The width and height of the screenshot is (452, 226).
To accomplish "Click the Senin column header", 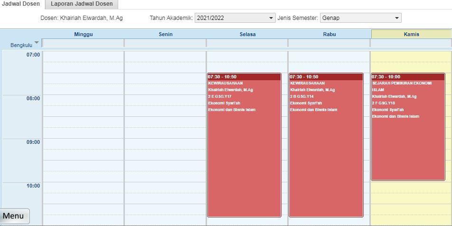I will coord(165,34).
